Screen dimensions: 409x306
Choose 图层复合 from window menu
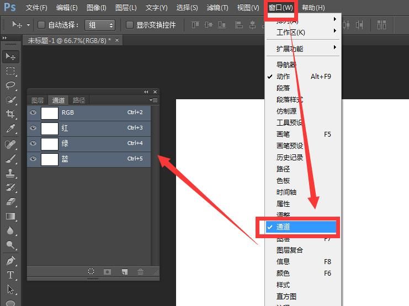(x=303, y=250)
